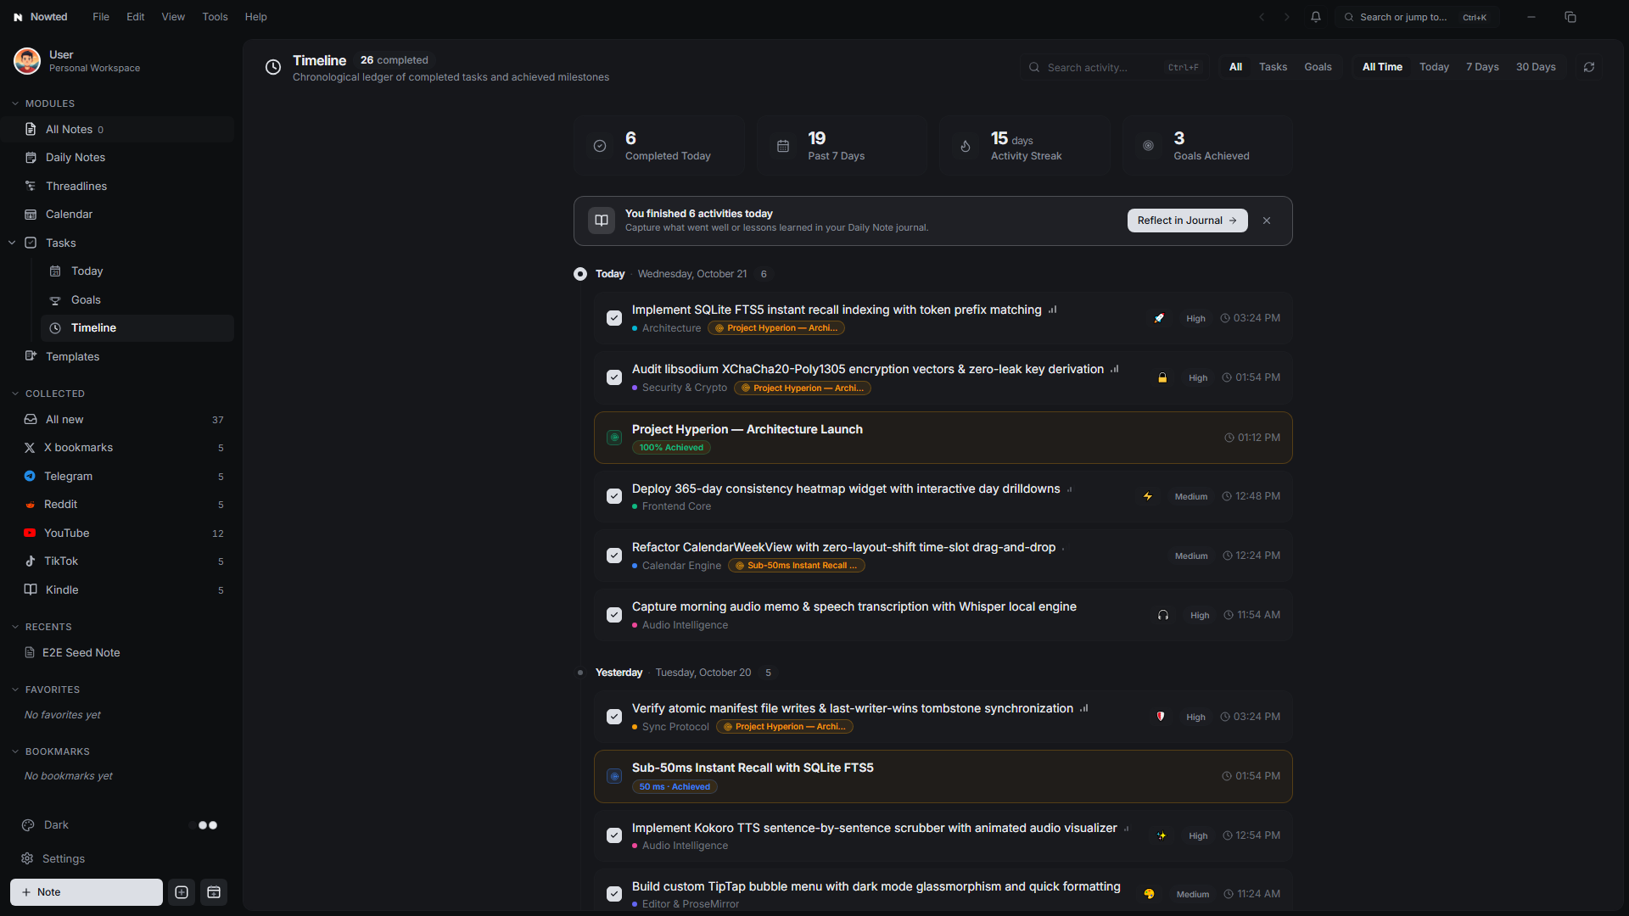Uncheck Refactor CalendarWeekView task
Image resolution: width=1629 pixels, height=916 pixels.
614,556
